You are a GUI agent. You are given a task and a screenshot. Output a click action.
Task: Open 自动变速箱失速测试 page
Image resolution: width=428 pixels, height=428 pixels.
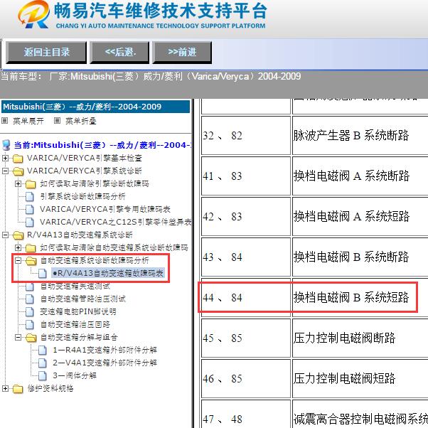click(x=75, y=286)
